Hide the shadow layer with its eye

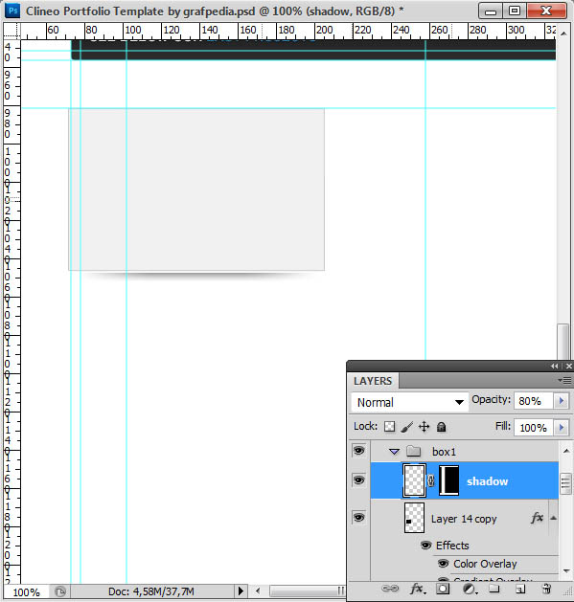click(x=358, y=480)
